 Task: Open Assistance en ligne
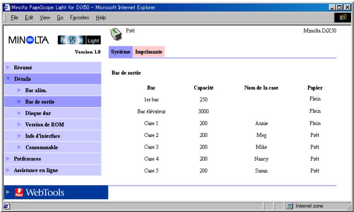(52, 170)
